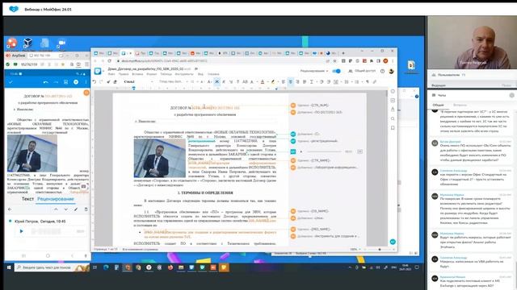517x290 pixels.
Task: Open the Инструменты menu
Action: 184,74
